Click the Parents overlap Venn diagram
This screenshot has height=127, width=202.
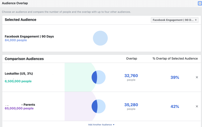point(98,106)
